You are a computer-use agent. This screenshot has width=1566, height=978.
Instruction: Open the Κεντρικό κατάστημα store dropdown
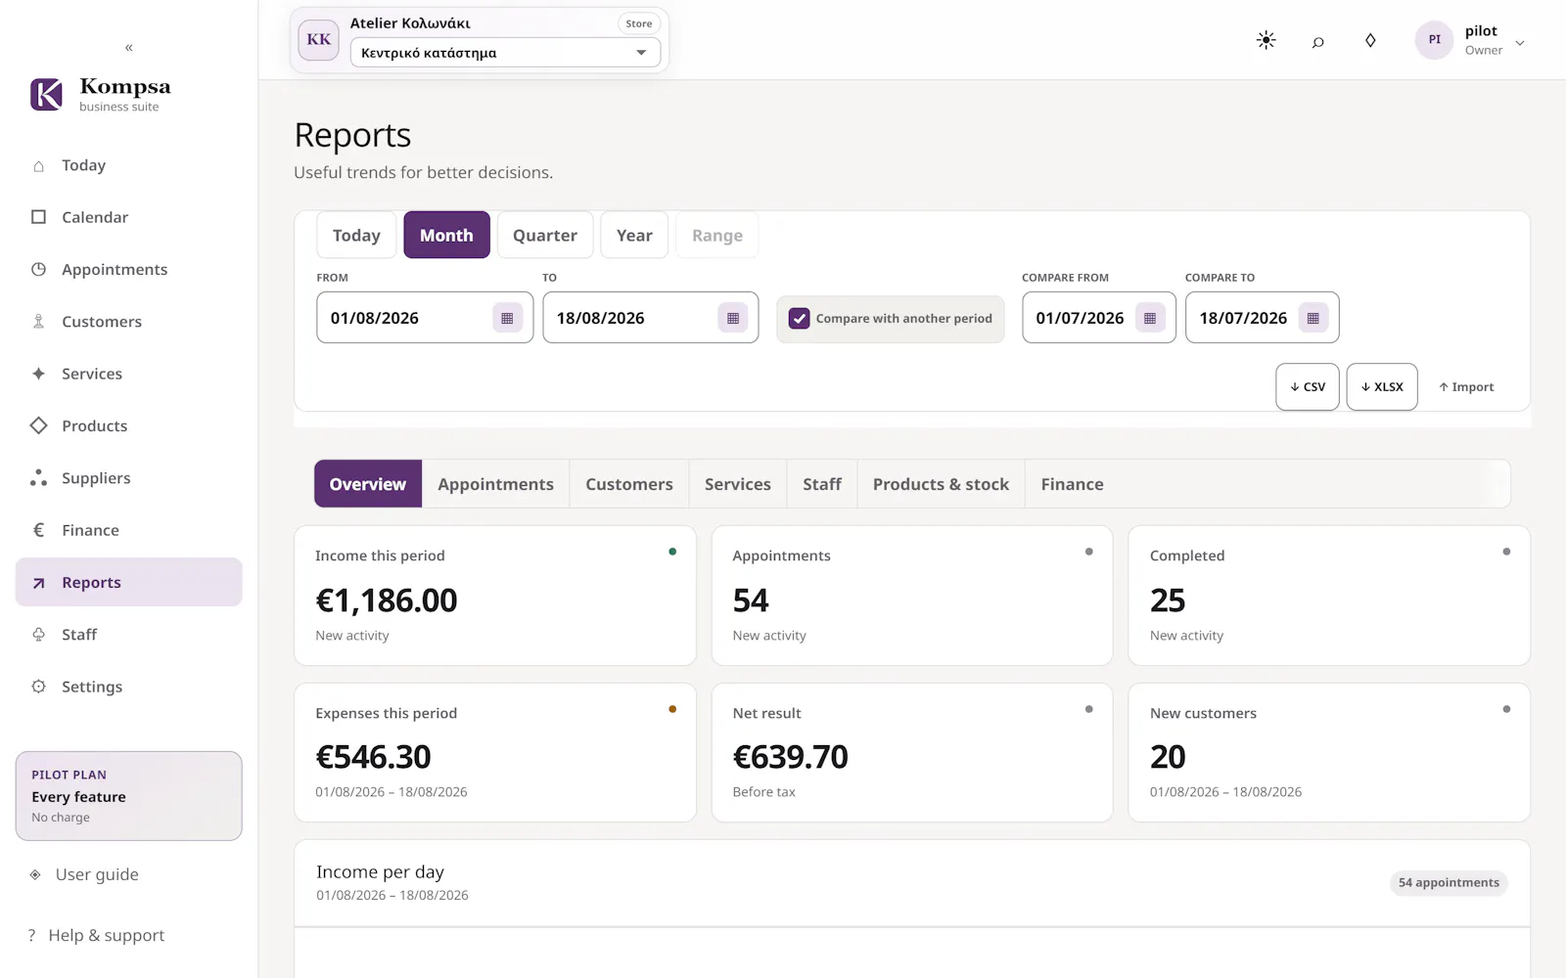pyautogui.click(x=505, y=53)
